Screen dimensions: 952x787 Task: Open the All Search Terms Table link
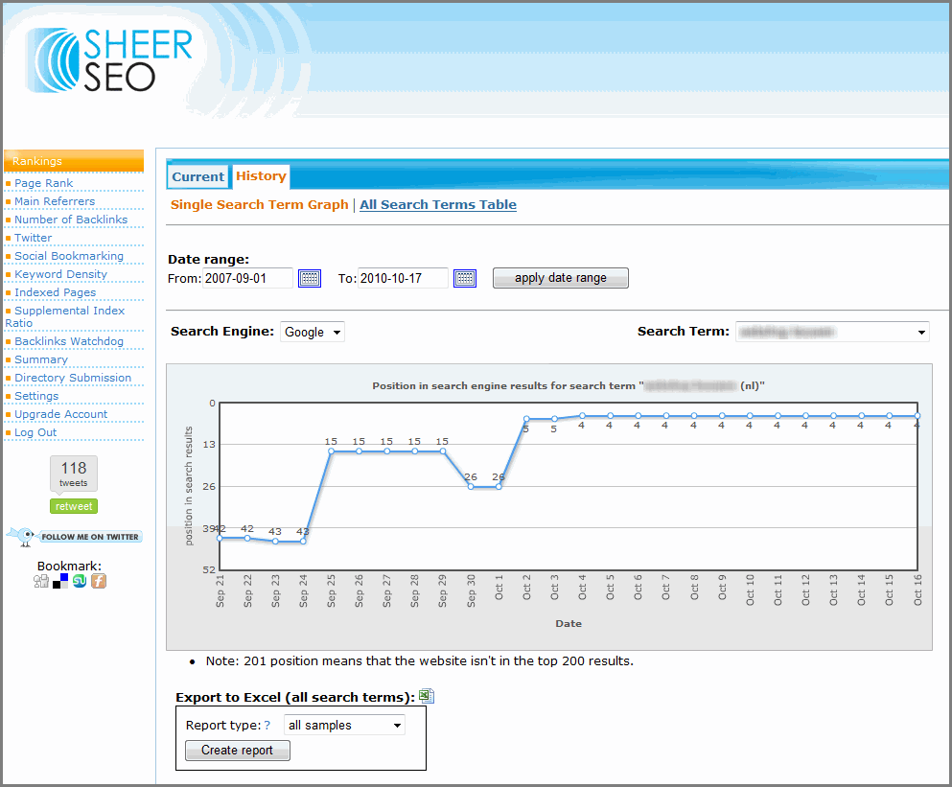pos(438,204)
